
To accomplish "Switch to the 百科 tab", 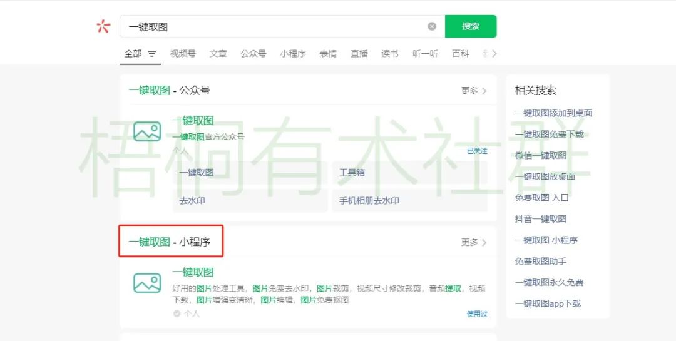I will [461, 54].
